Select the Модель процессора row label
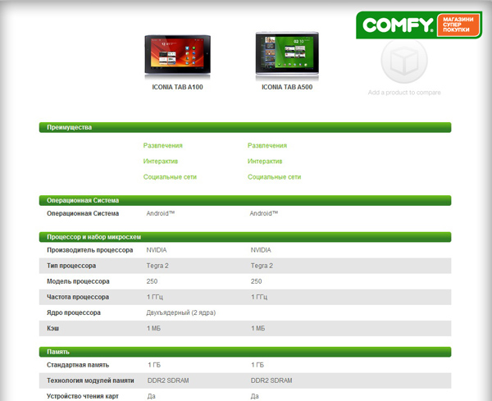This screenshot has height=401, width=492. point(78,281)
